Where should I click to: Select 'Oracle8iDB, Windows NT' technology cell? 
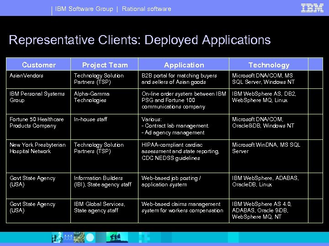point(269,127)
